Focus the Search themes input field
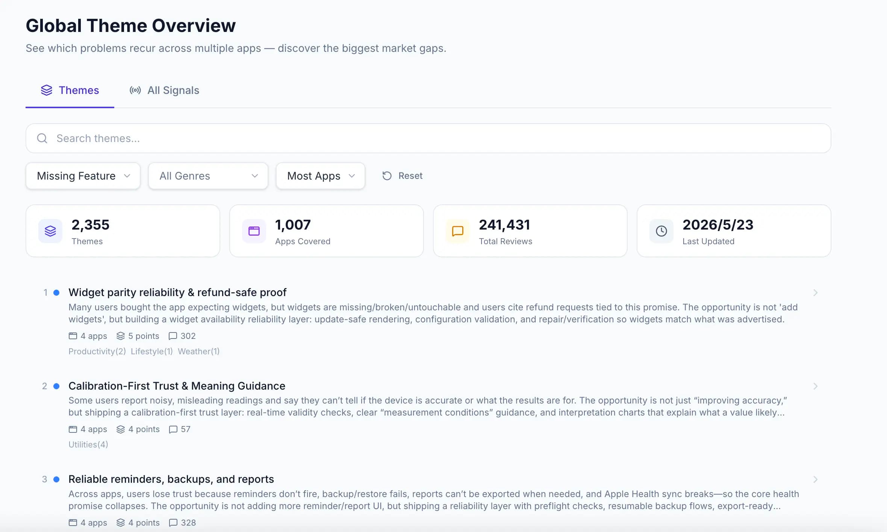The height and width of the screenshot is (532, 887). (x=428, y=138)
